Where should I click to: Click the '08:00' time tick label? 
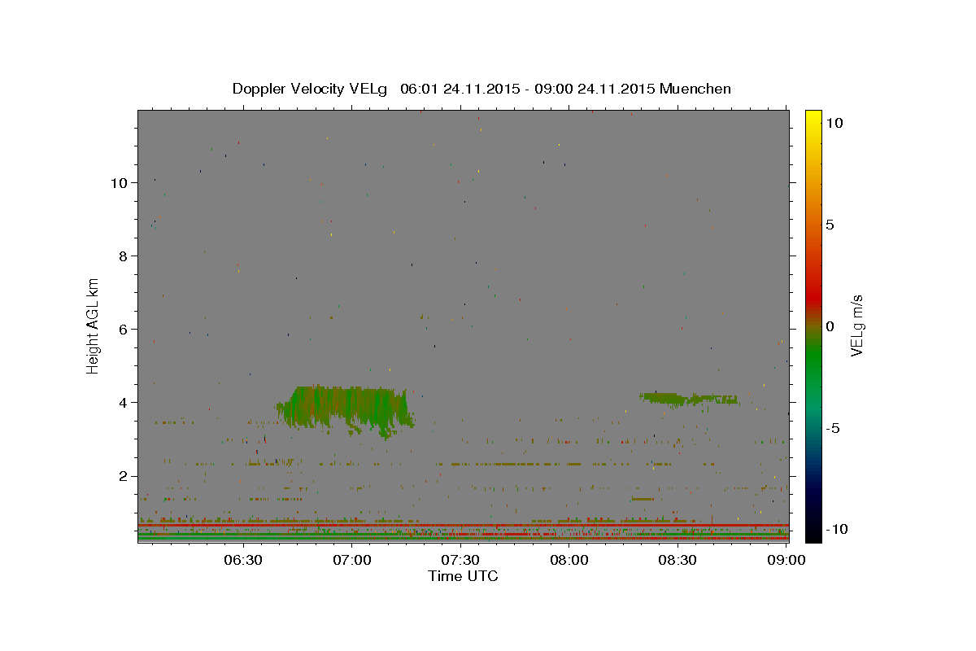click(569, 560)
